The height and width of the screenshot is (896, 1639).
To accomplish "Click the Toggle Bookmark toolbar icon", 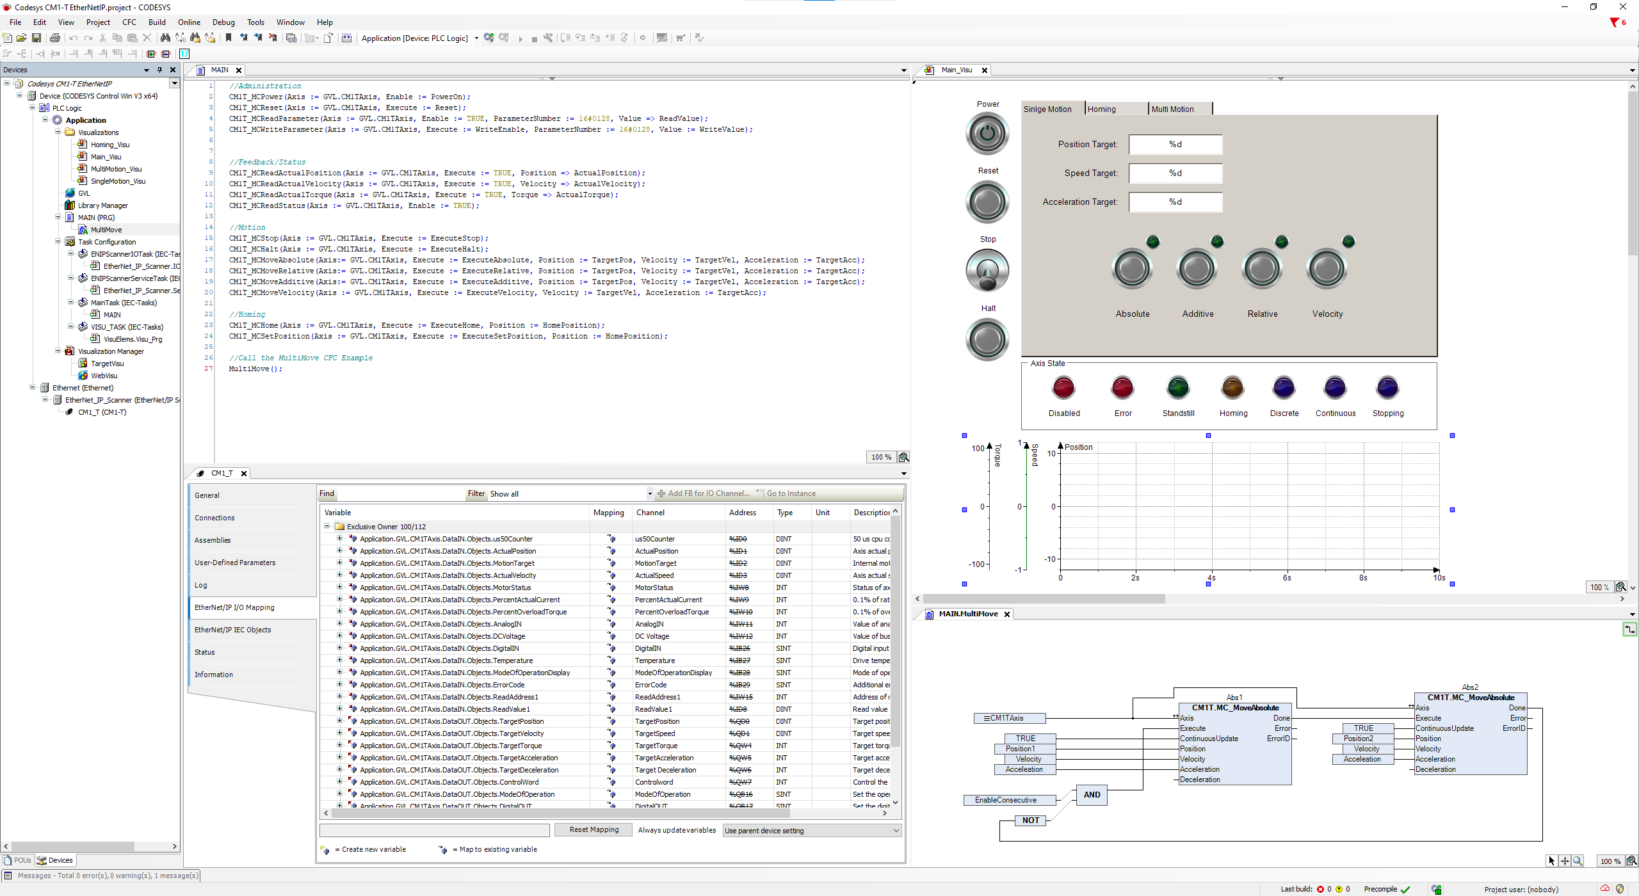I will [x=229, y=38].
